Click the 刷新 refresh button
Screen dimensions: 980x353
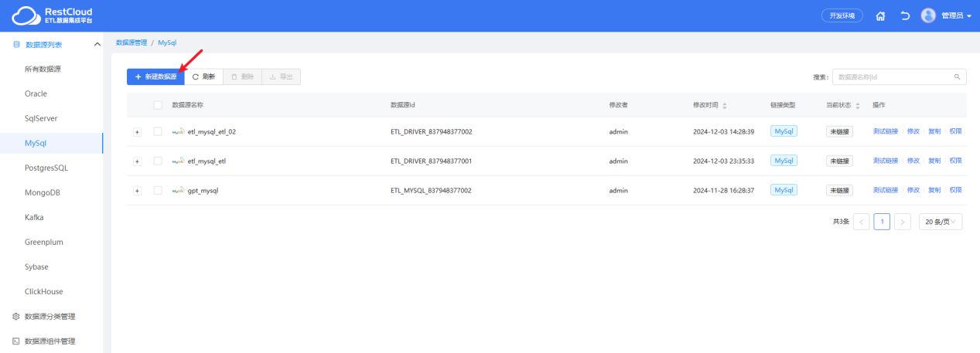tap(204, 76)
